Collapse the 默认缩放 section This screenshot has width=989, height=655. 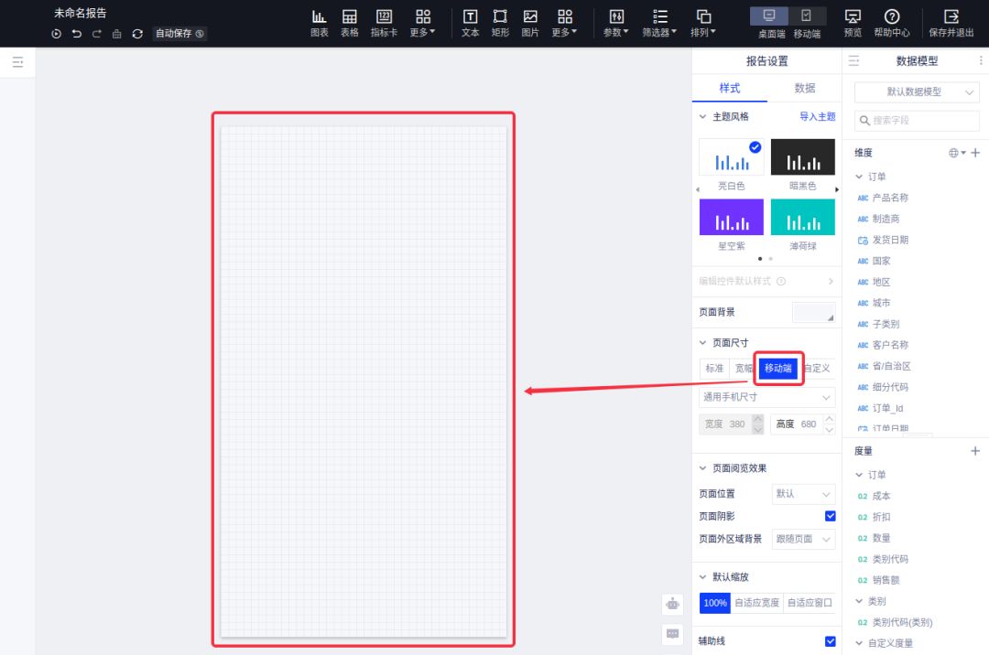[x=702, y=577]
